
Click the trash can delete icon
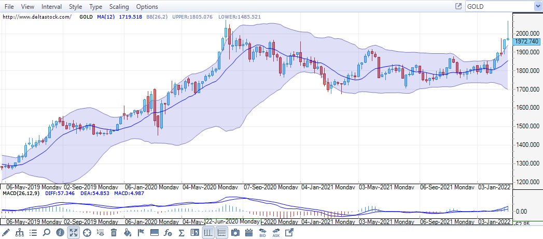(x=114, y=232)
